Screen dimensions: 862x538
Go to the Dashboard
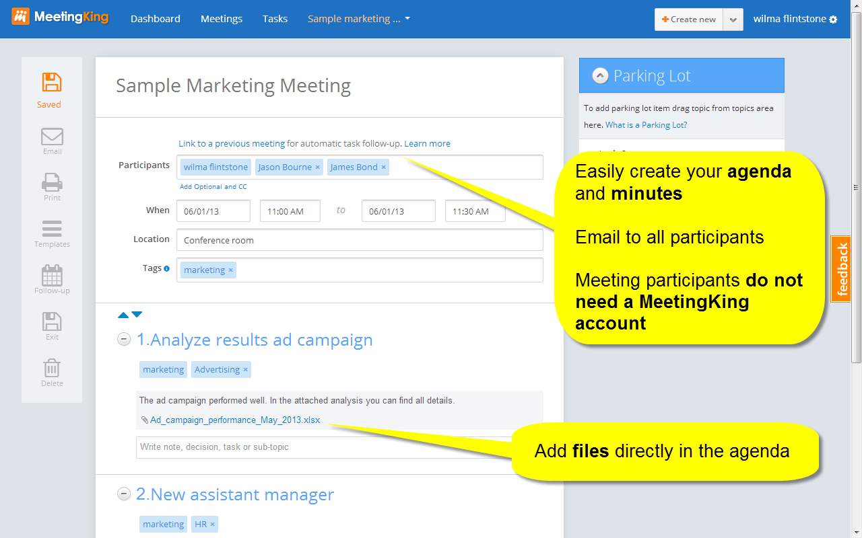(x=156, y=19)
